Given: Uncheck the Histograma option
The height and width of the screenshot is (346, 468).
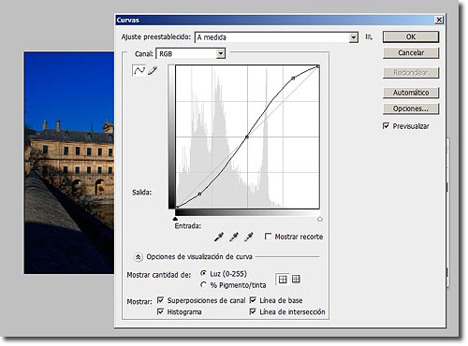Looking at the screenshot, I should point(160,311).
